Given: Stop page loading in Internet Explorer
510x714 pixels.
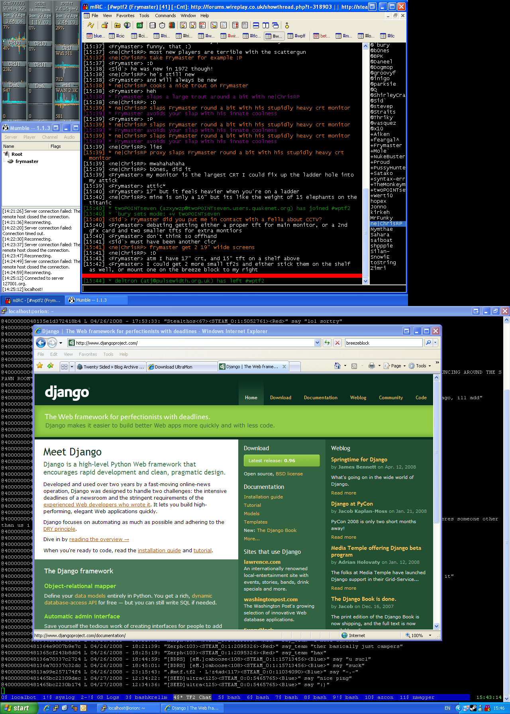Looking at the screenshot, I should click(337, 343).
